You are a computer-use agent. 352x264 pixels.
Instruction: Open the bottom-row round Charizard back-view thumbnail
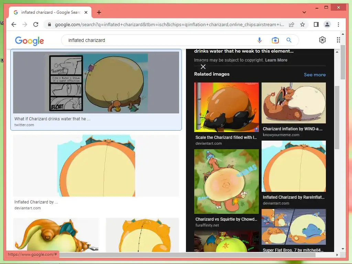coord(142,234)
